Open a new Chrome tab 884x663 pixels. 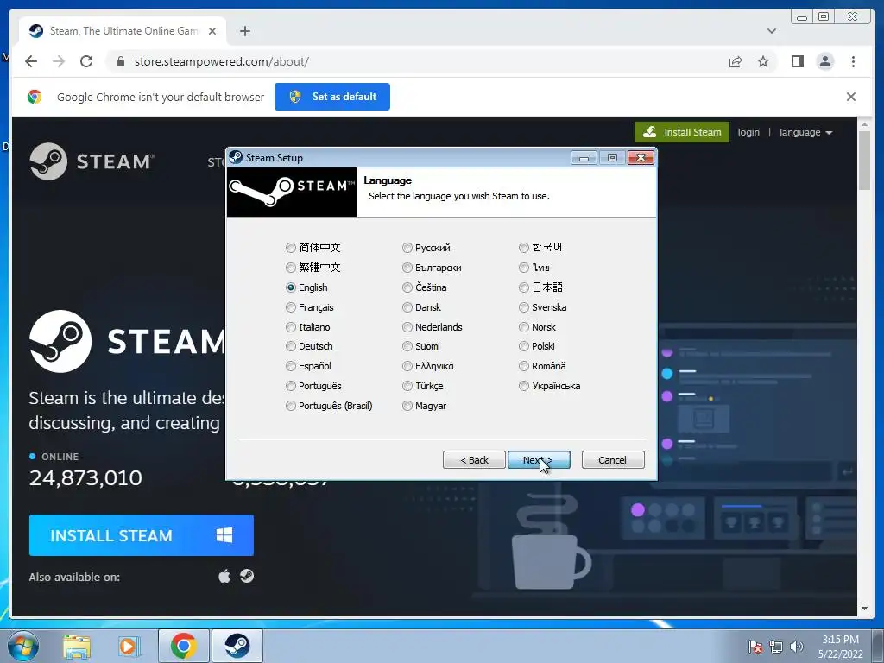point(244,31)
